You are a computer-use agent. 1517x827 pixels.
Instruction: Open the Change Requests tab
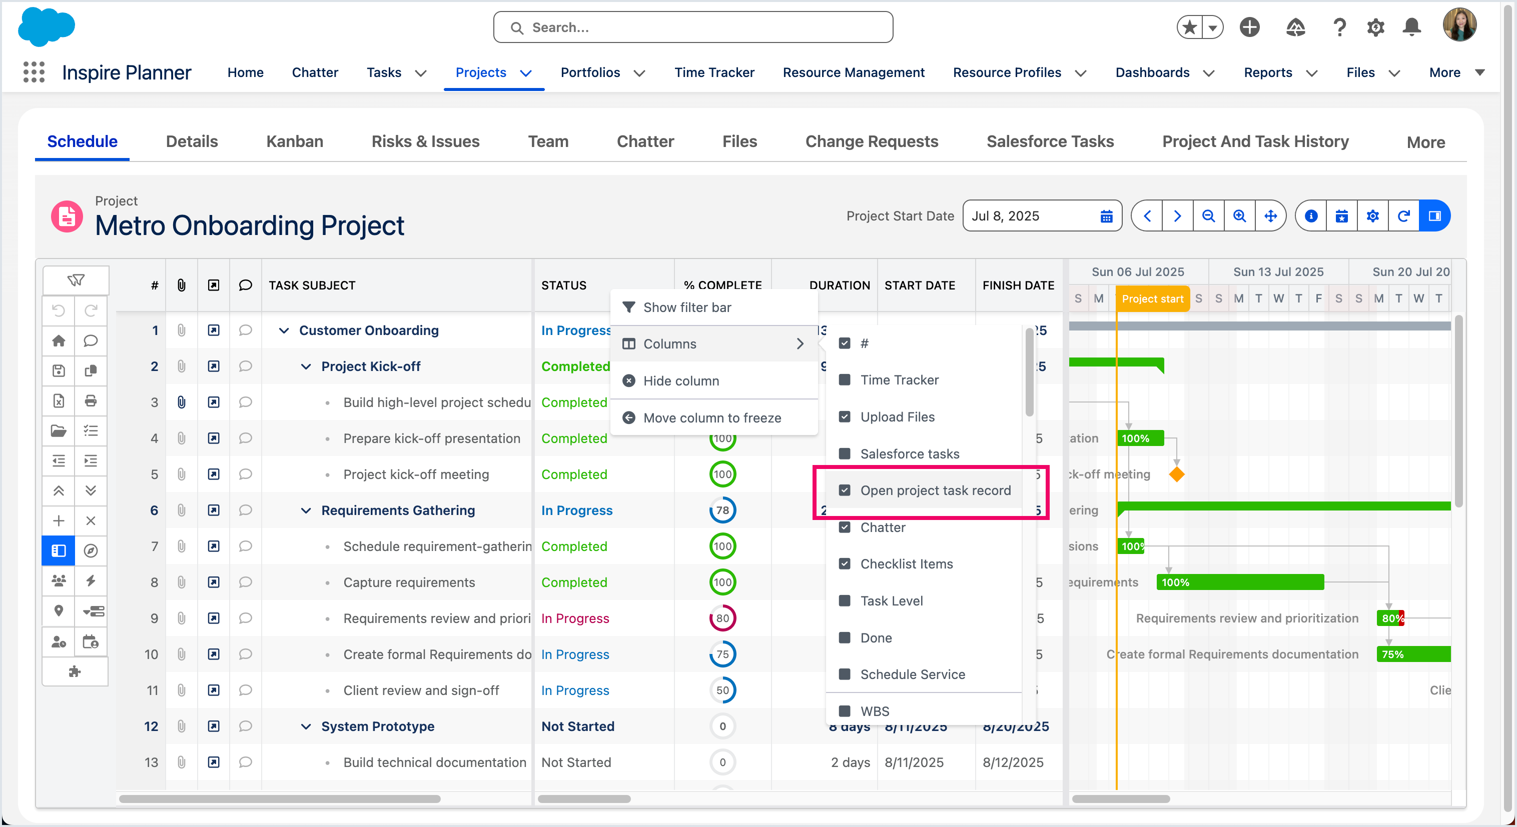(872, 141)
